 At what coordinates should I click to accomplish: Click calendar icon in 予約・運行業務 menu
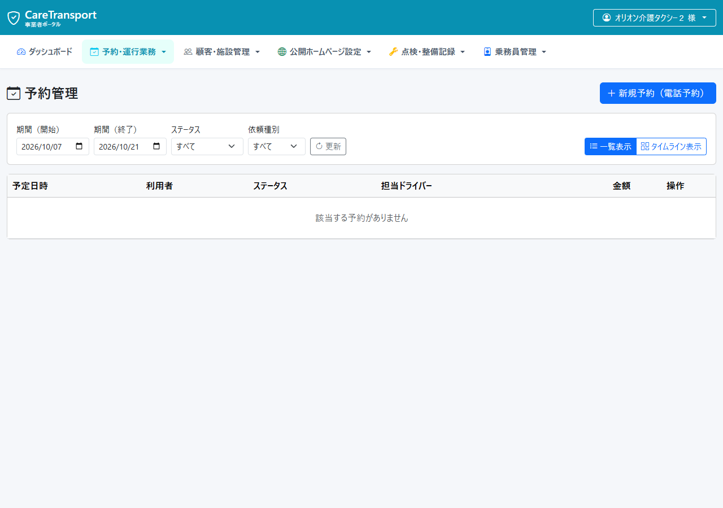pos(94,52)
